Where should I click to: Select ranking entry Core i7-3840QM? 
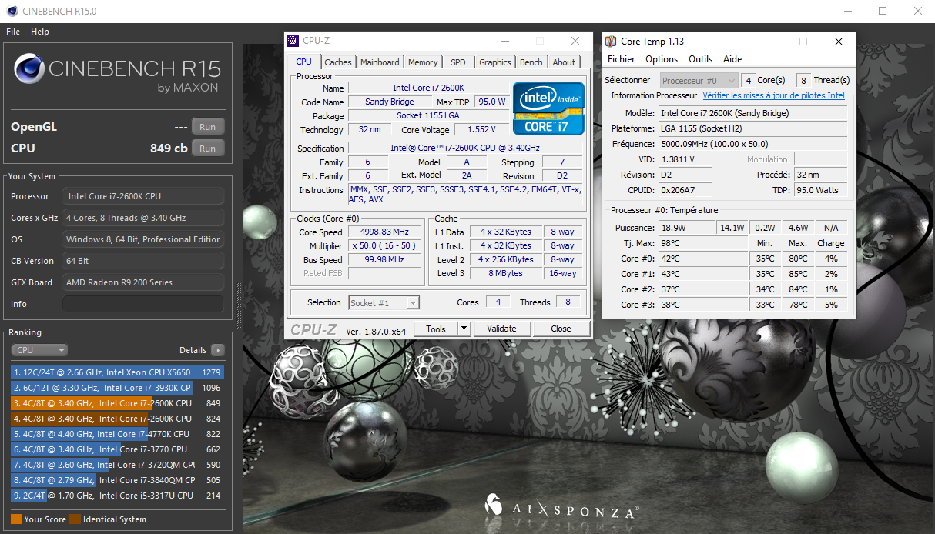coord(117,480)
